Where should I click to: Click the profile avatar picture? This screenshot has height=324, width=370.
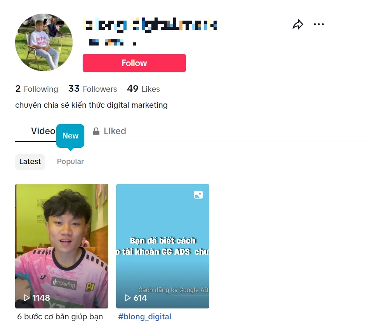tap(44, 42)
